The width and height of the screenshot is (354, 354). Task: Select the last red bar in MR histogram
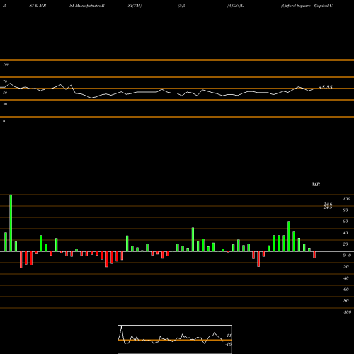314,255
